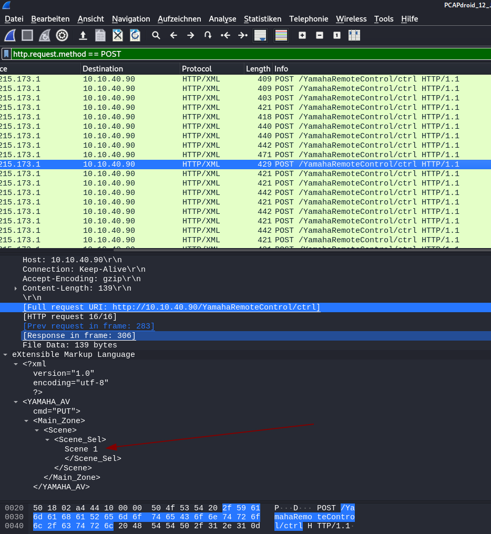Open the Hilfe menu
The image size is (491, 534).
(410, 19)
